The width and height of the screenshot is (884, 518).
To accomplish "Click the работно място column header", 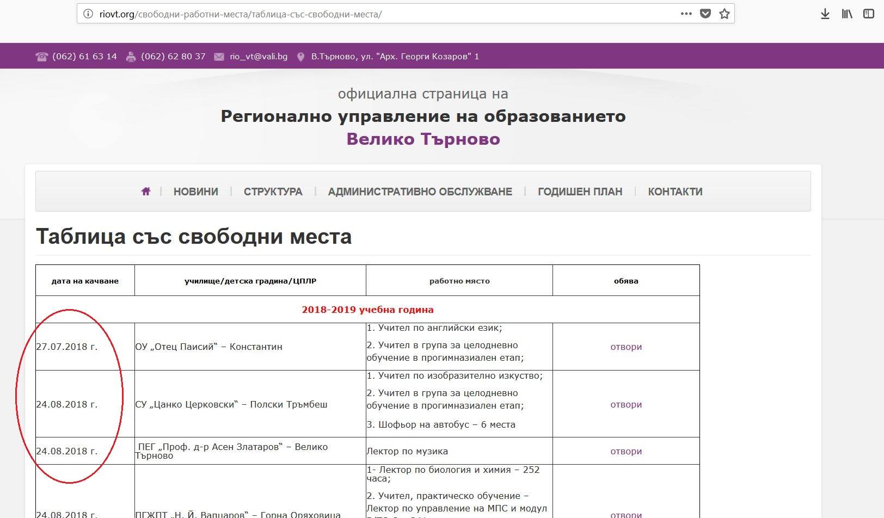I will (459, 281).
